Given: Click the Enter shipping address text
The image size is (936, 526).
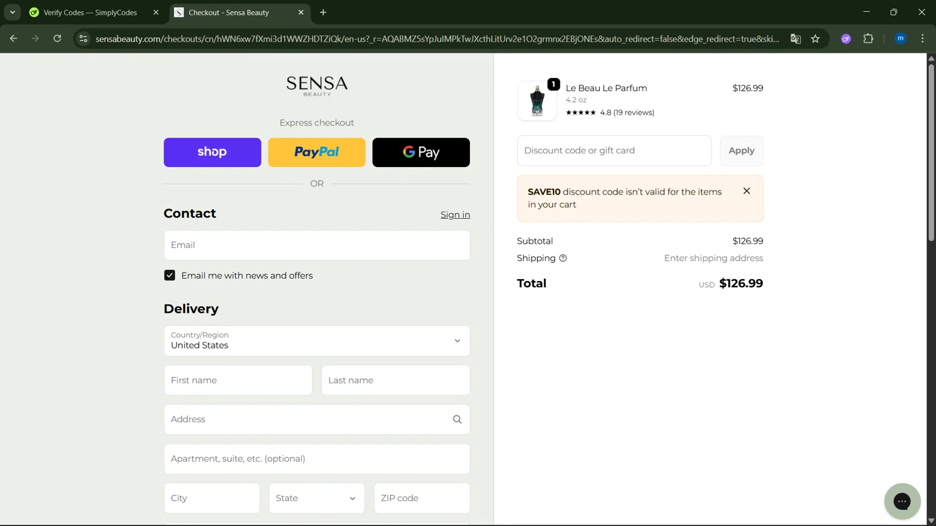Looking at the screenshot, I should [x=713, y=258].
